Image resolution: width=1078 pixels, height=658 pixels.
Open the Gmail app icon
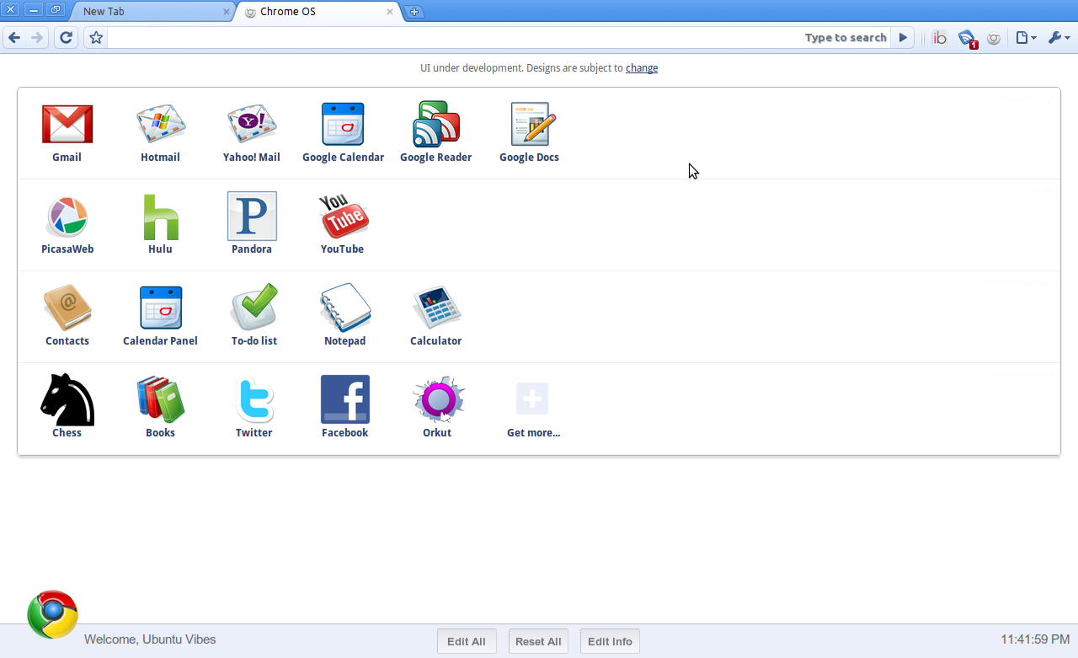coord(67,124)
